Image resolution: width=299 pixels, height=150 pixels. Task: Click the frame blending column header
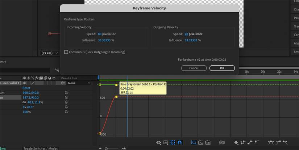[x=41, y=78]
